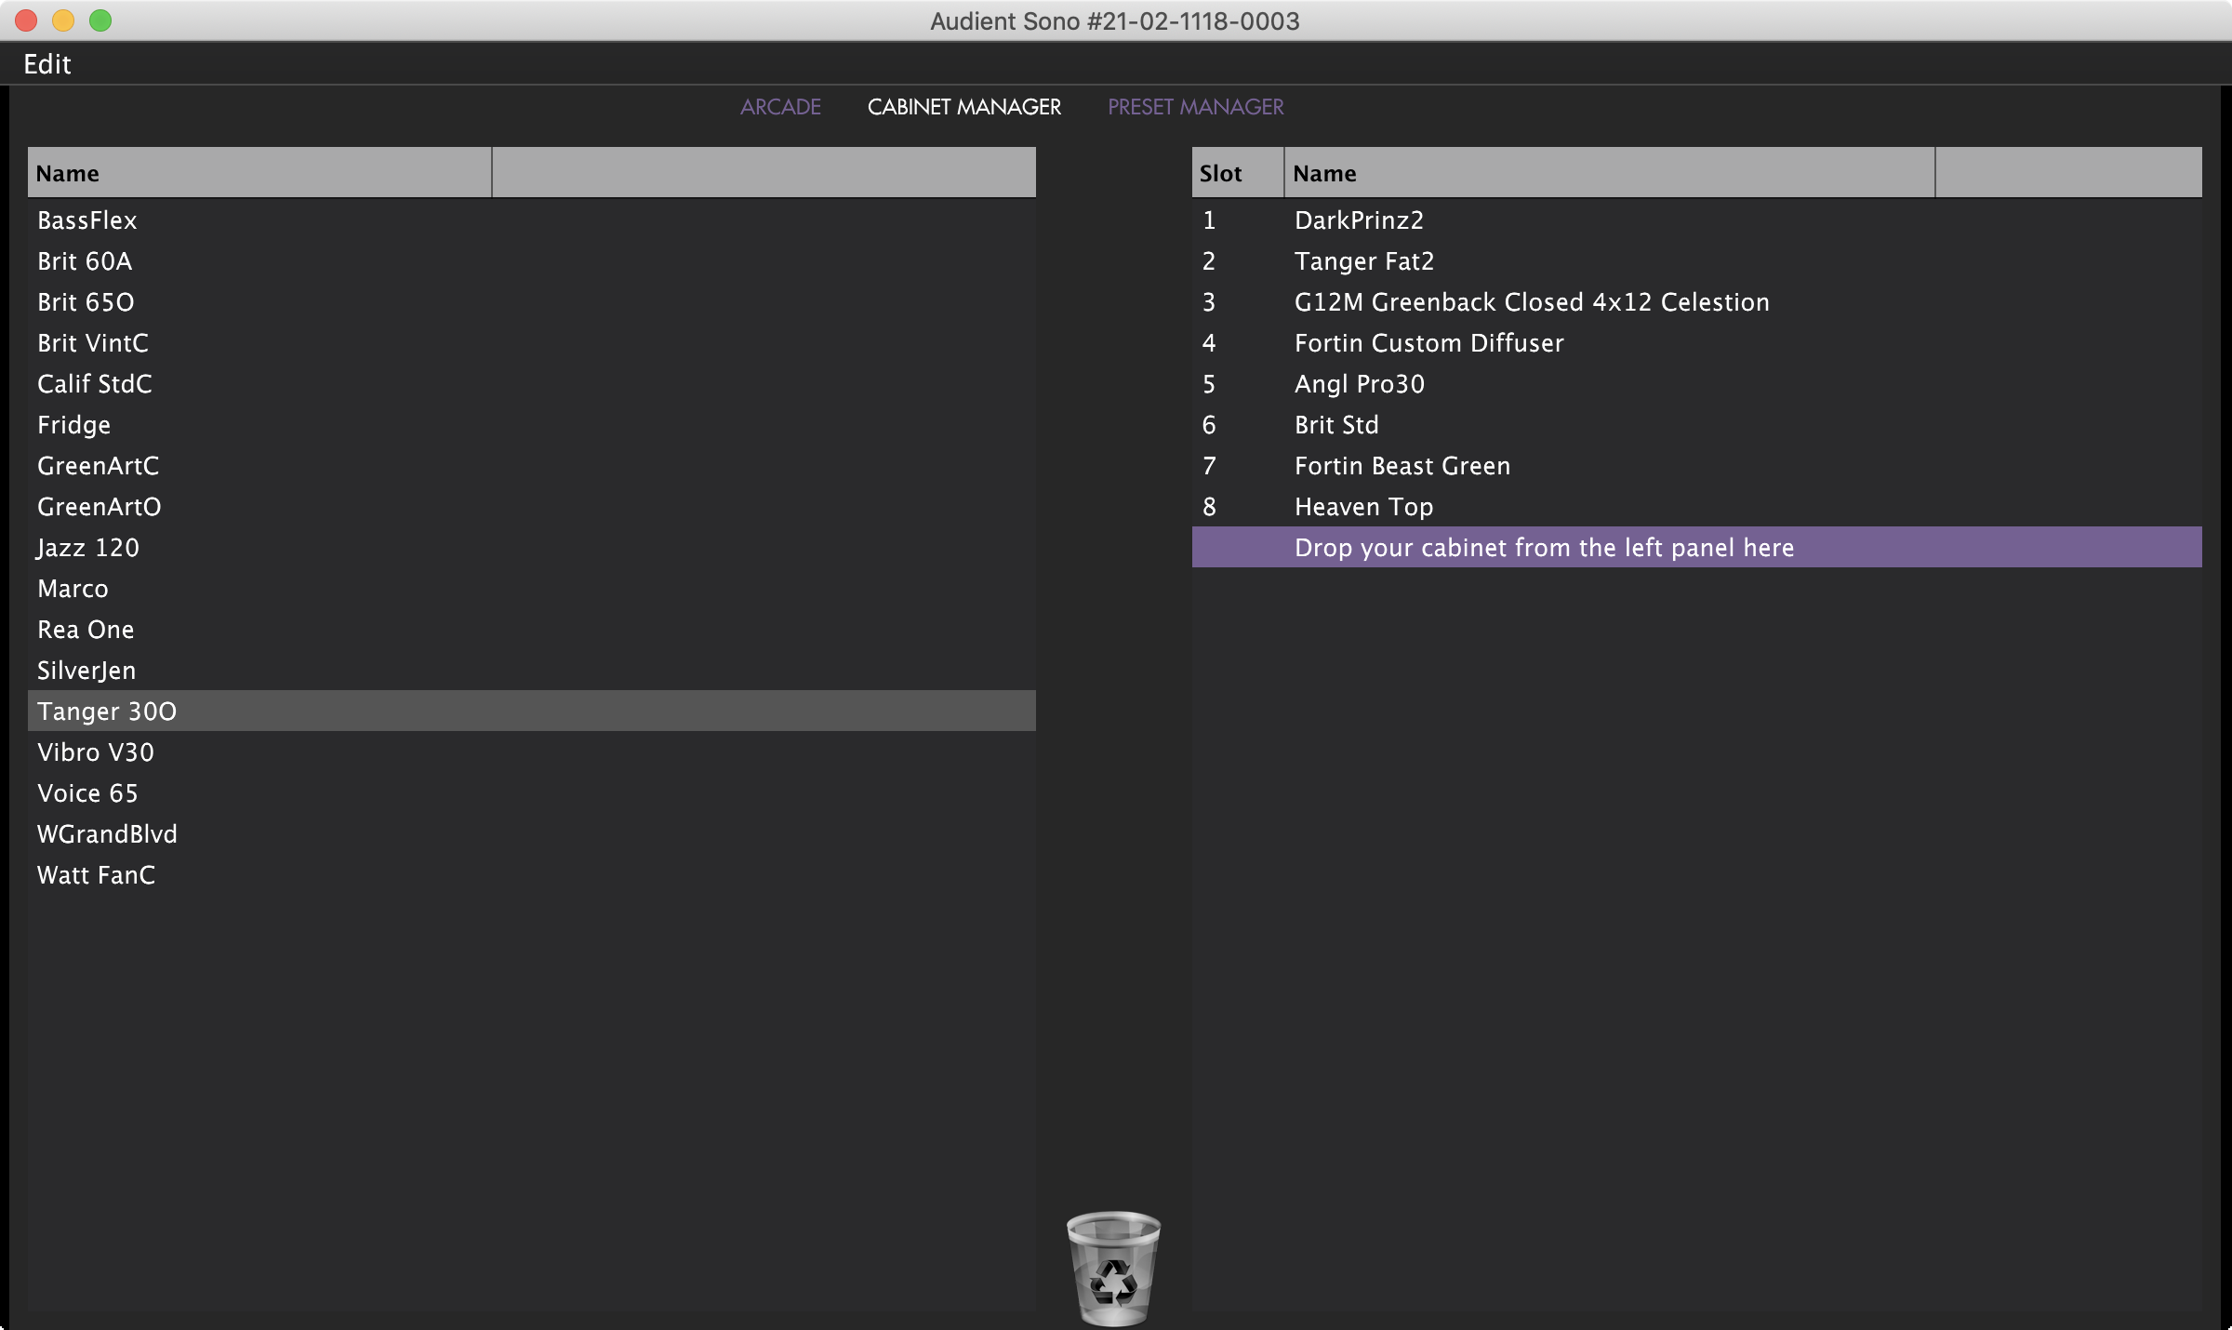Select the Jazz 120 cabinet
2232x1330 pixels.
pos(532,548)
